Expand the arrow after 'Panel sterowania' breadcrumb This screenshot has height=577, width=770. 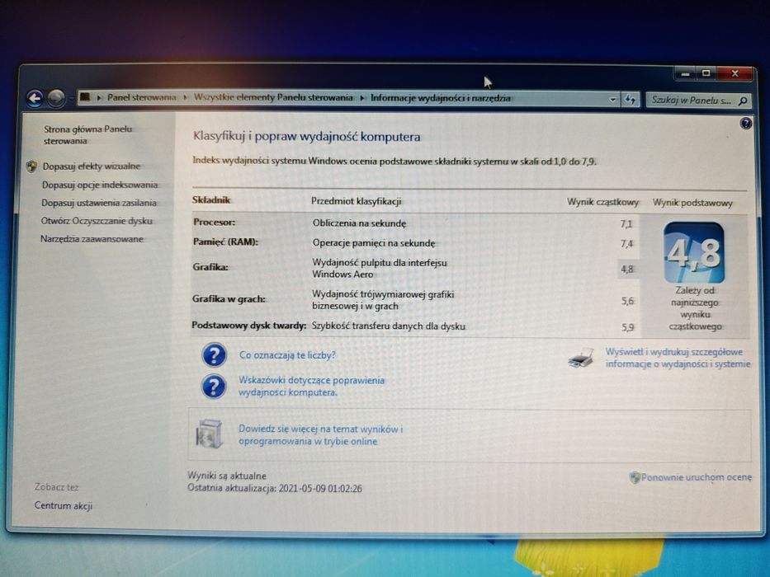click(x=185, y=97)
